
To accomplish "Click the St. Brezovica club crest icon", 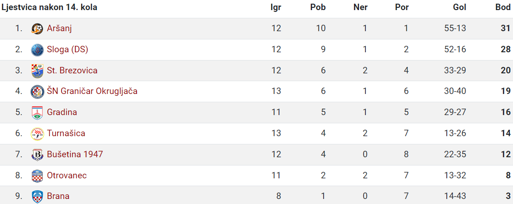I will (37, 71).
